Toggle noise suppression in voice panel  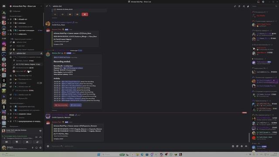click(x=37, y=137)
